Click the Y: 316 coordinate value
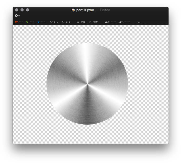The width and height of the screenshot is (181, 163). pos(66,22)
